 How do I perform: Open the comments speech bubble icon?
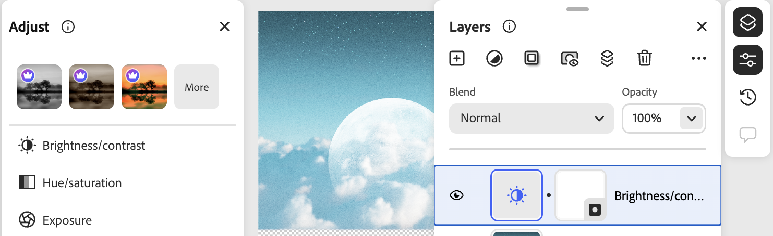(x=748, y=135)
